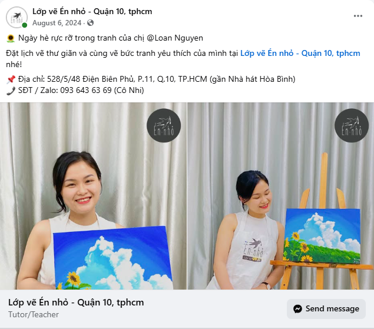374x329 pixels.
Task: Click the globe public audience icon
Action: click(90, 23)
